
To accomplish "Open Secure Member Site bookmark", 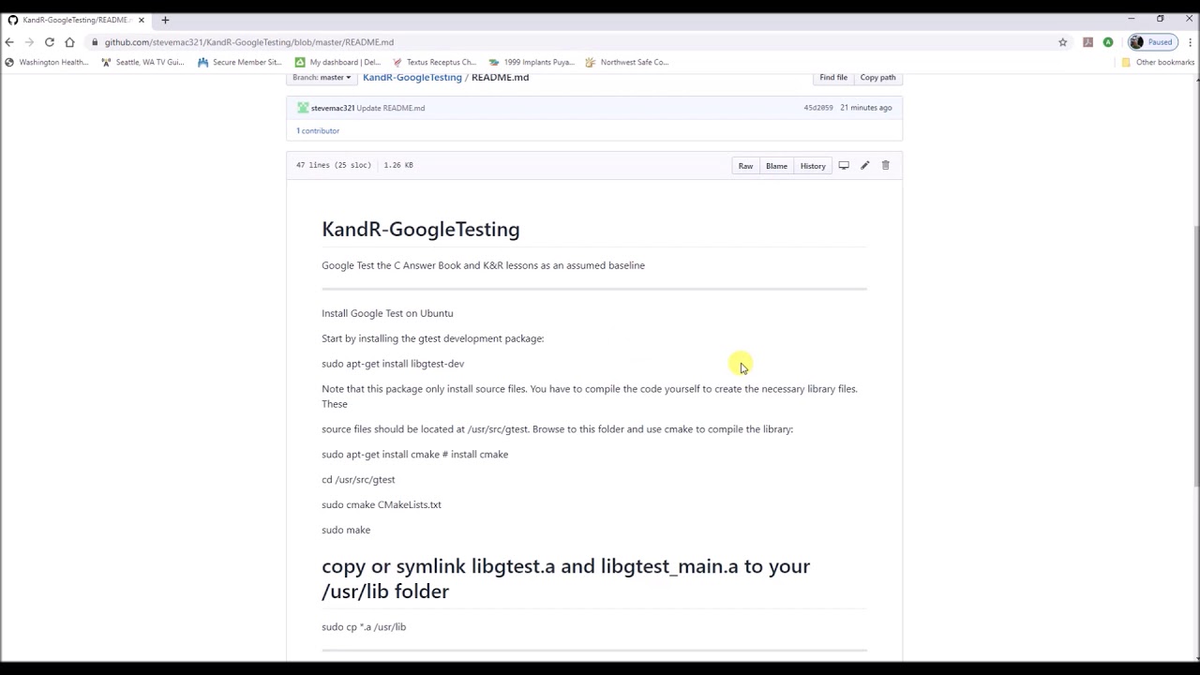I will coord(240,63).
